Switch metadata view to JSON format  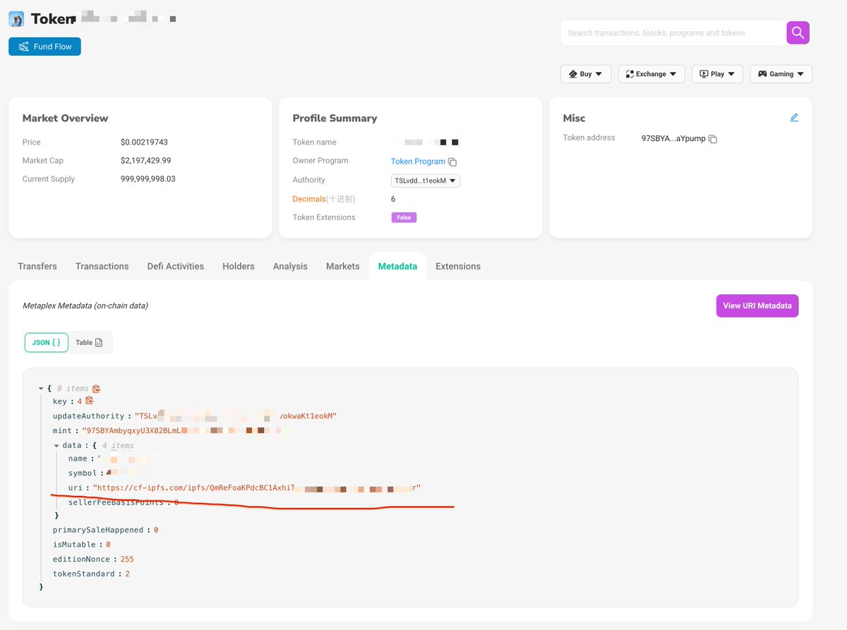(47, 342)
